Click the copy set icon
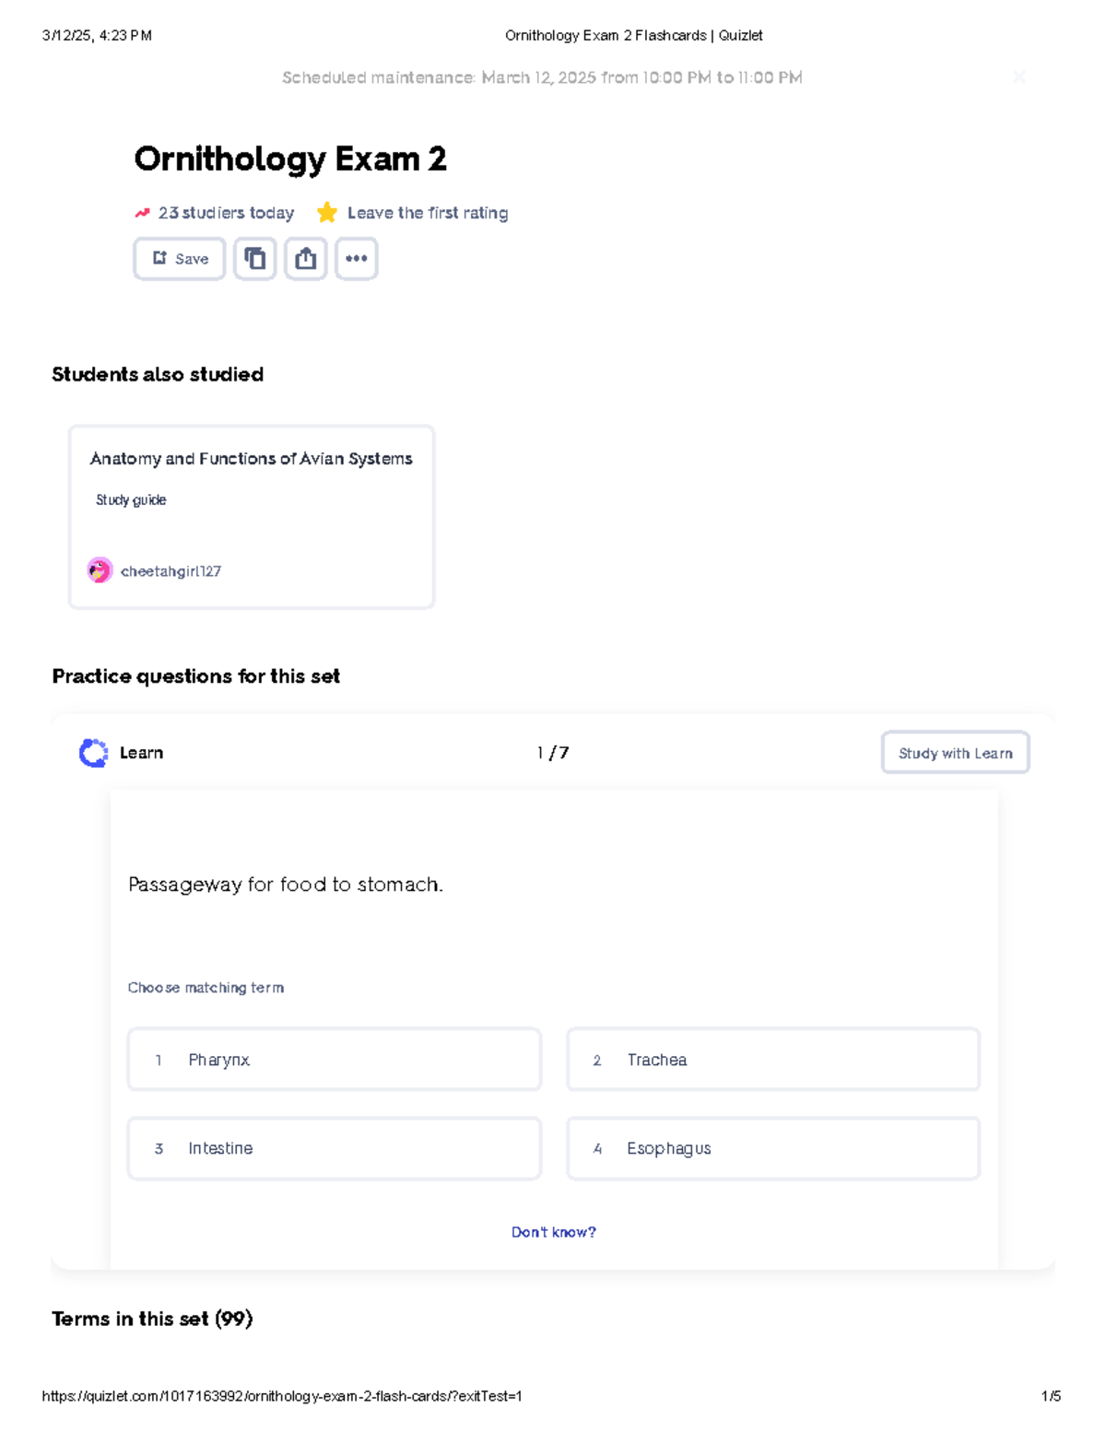Screen dimensions: 1106x1431 pos(255,259)
